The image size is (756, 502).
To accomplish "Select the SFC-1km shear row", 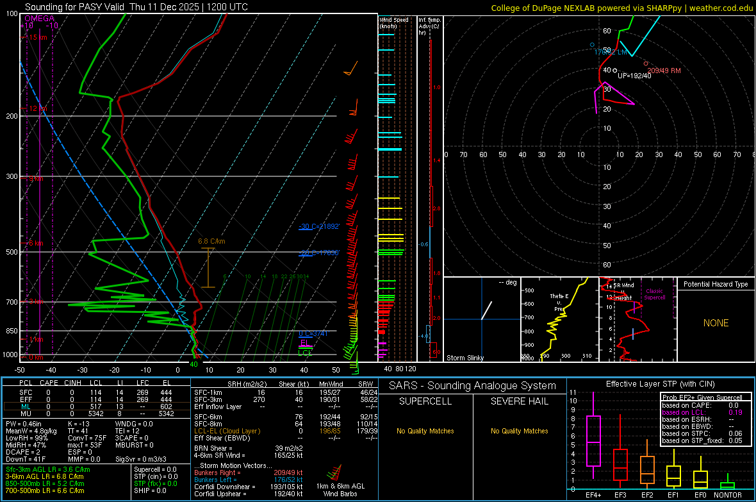I will [x=286, y=392].
